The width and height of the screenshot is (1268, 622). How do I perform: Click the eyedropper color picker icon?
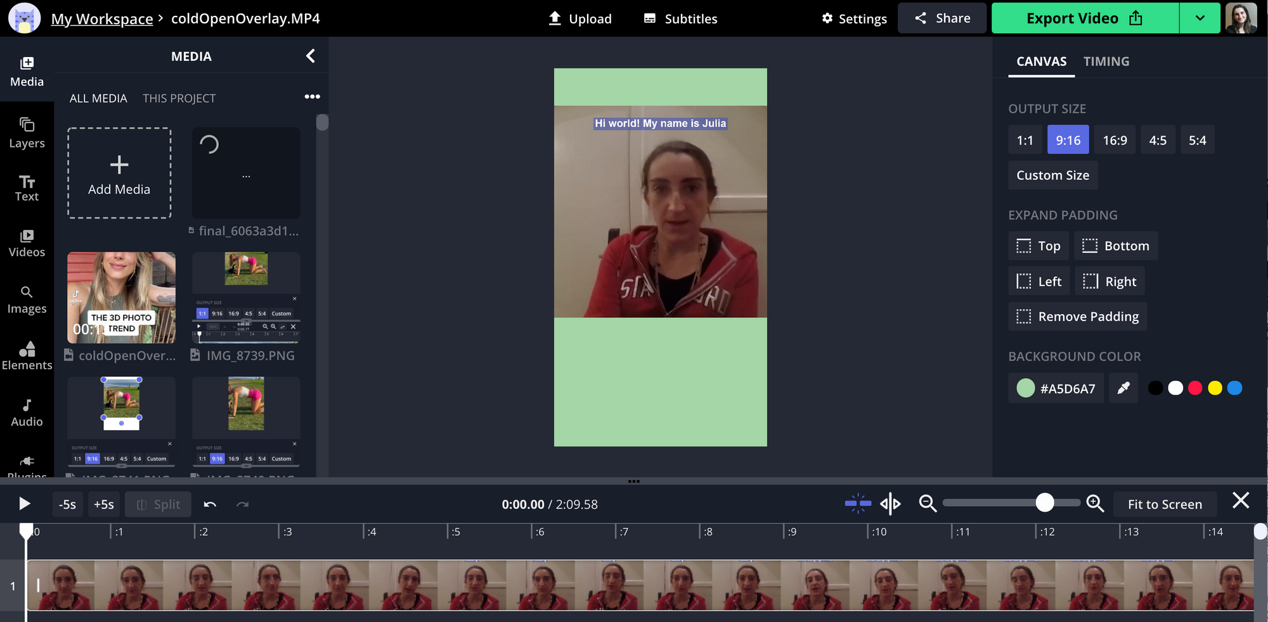tap(1123, 388)
